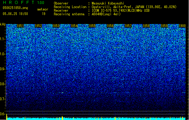Click the 1852 time marker

click(38, 26)
